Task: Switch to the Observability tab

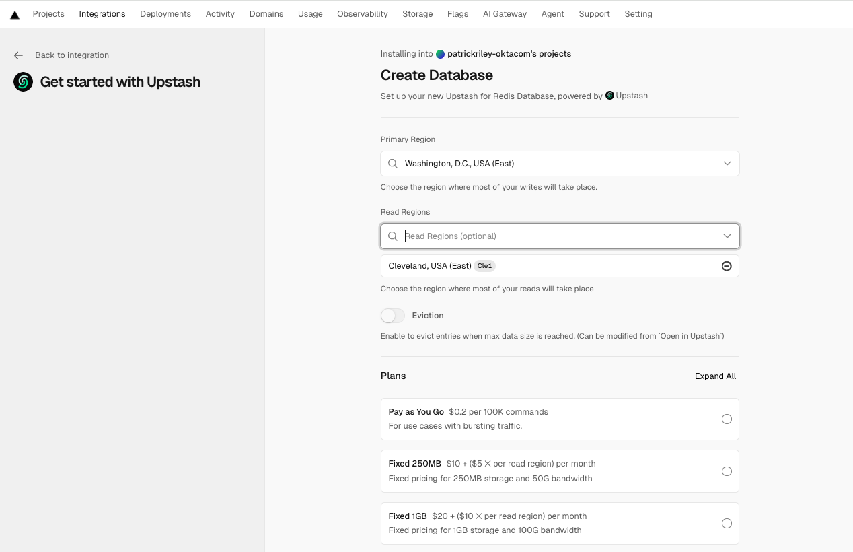Action: coord(362,14)
